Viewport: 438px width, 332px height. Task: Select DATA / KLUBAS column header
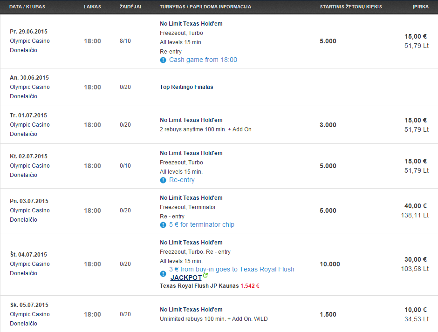[27, 7]
